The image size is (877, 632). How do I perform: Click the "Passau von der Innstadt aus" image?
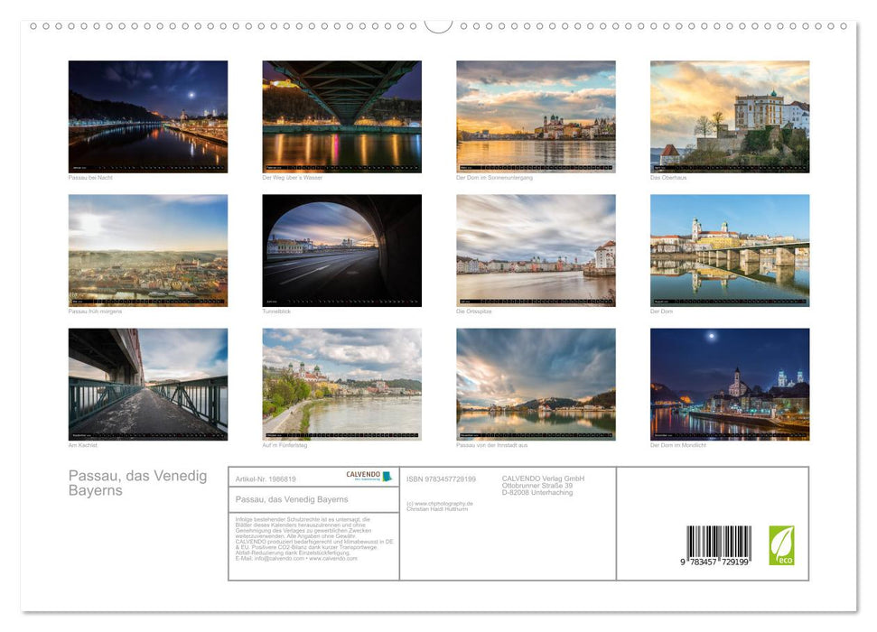[x=535, y=383]
